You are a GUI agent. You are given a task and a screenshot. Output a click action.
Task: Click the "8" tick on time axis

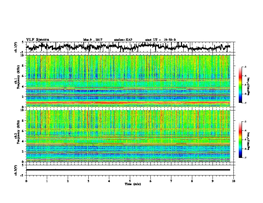coord(192,181)
